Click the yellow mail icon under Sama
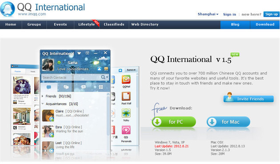The width and height of the screenshot is (280, 164). coord(106,69)
